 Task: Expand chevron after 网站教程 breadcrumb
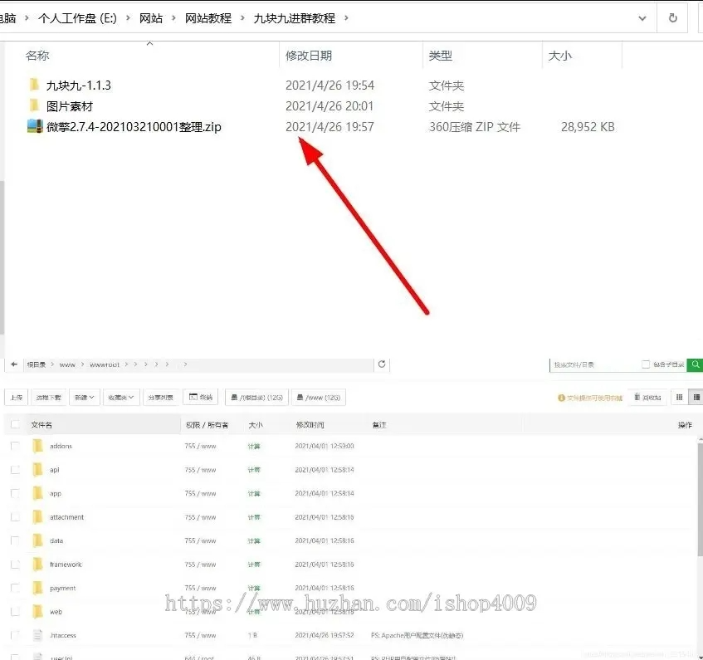click(x=242, y=18)
